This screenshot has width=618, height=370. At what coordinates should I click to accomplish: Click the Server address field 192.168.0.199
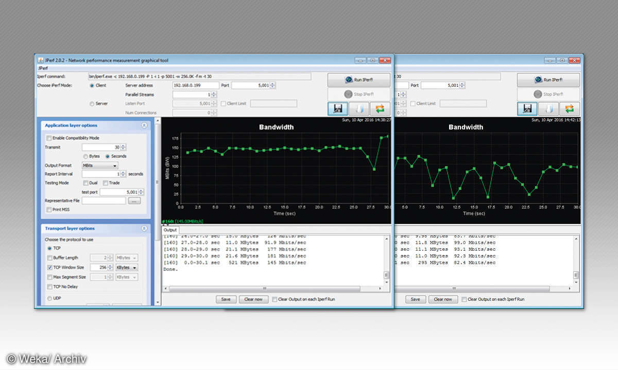(x=195, y=85)
